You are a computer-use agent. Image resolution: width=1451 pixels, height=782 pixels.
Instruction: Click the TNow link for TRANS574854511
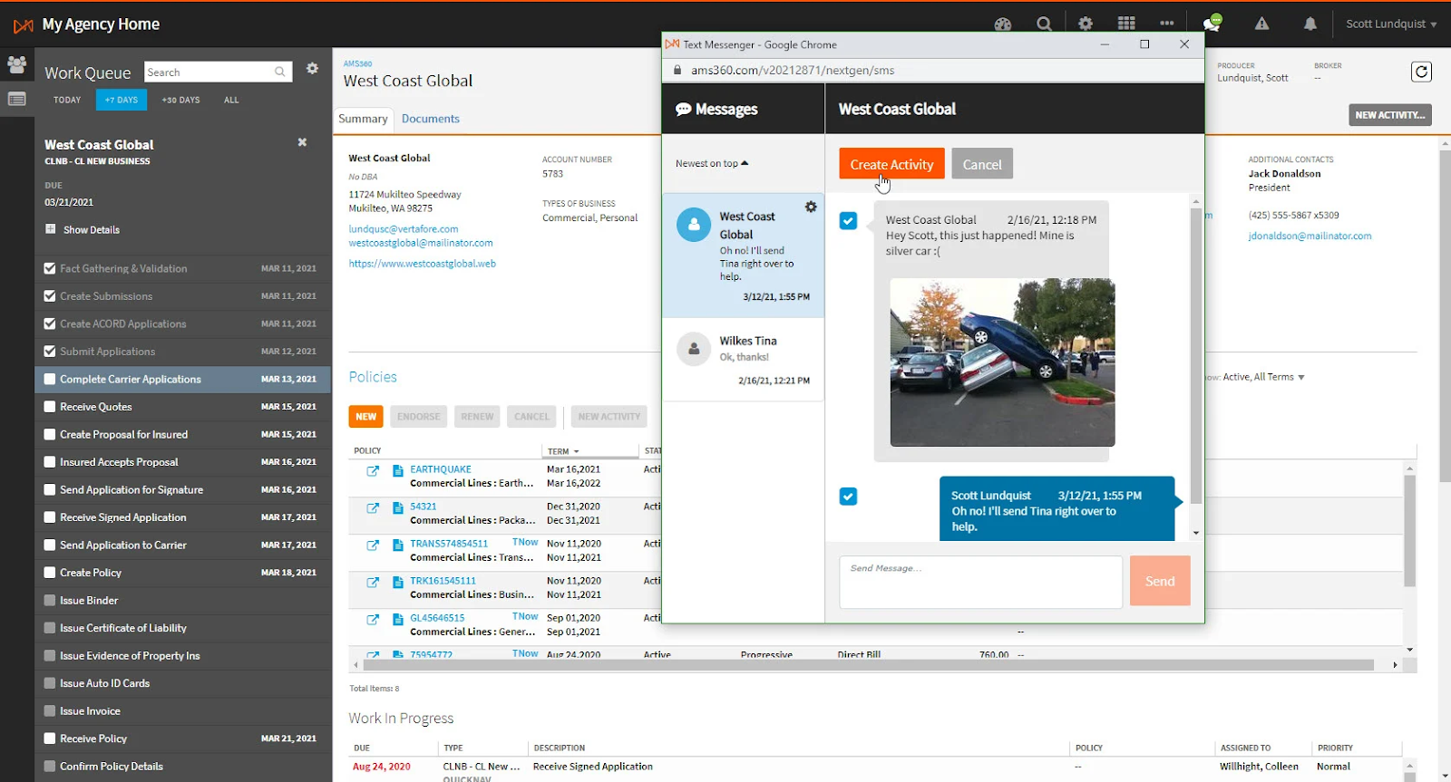tap(525, 543)
